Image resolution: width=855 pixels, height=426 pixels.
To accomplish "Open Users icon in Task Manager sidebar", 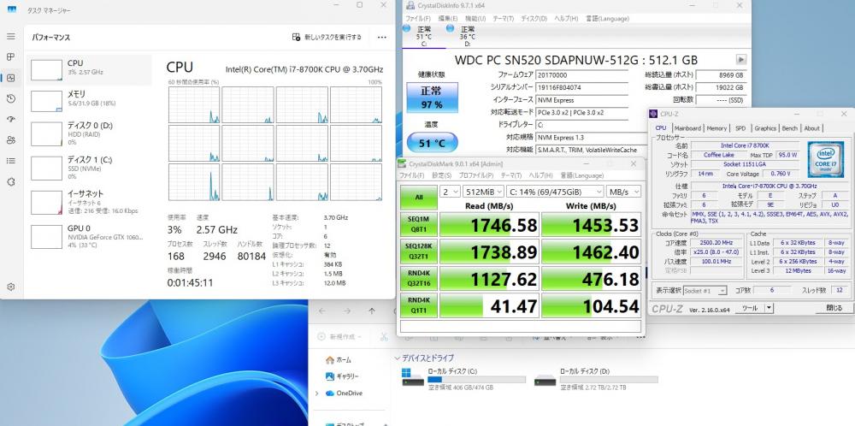I will click(11, 140).
